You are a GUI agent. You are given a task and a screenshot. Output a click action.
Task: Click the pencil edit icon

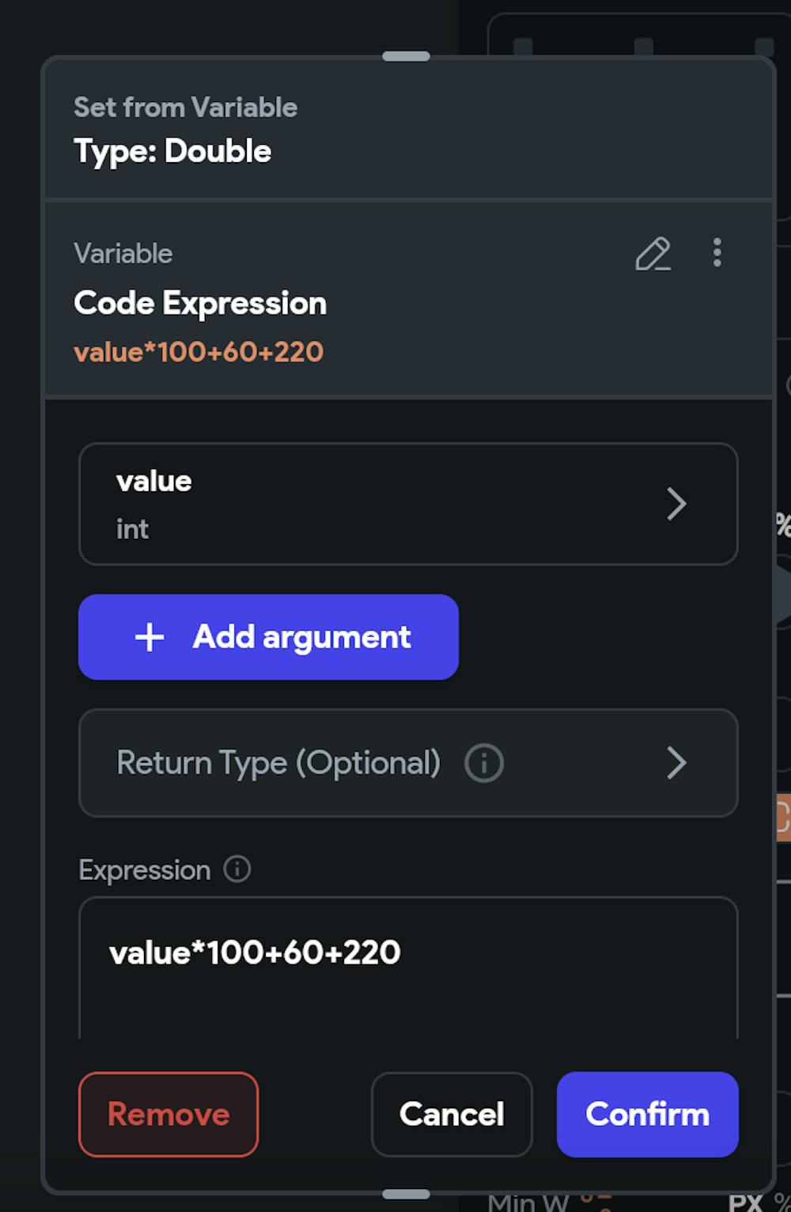tap(653, 254)
